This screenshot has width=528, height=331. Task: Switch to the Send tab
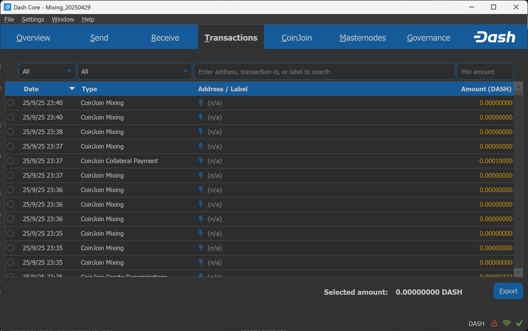click(99, 38)
